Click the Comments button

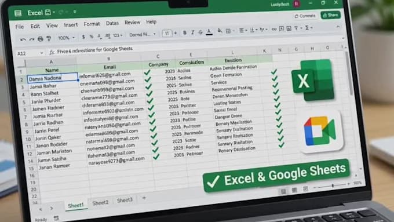(305, 16)
